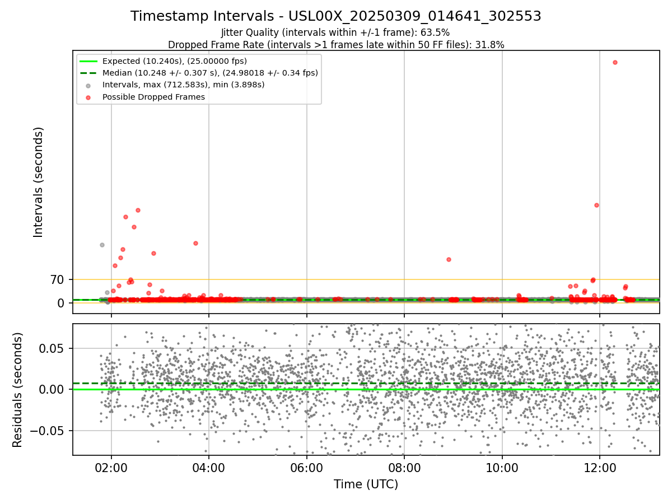This screenshot has height=504, width=672.
Task: Click the solid green line sample for 'Expected'
Action: [x=89, y=61]
